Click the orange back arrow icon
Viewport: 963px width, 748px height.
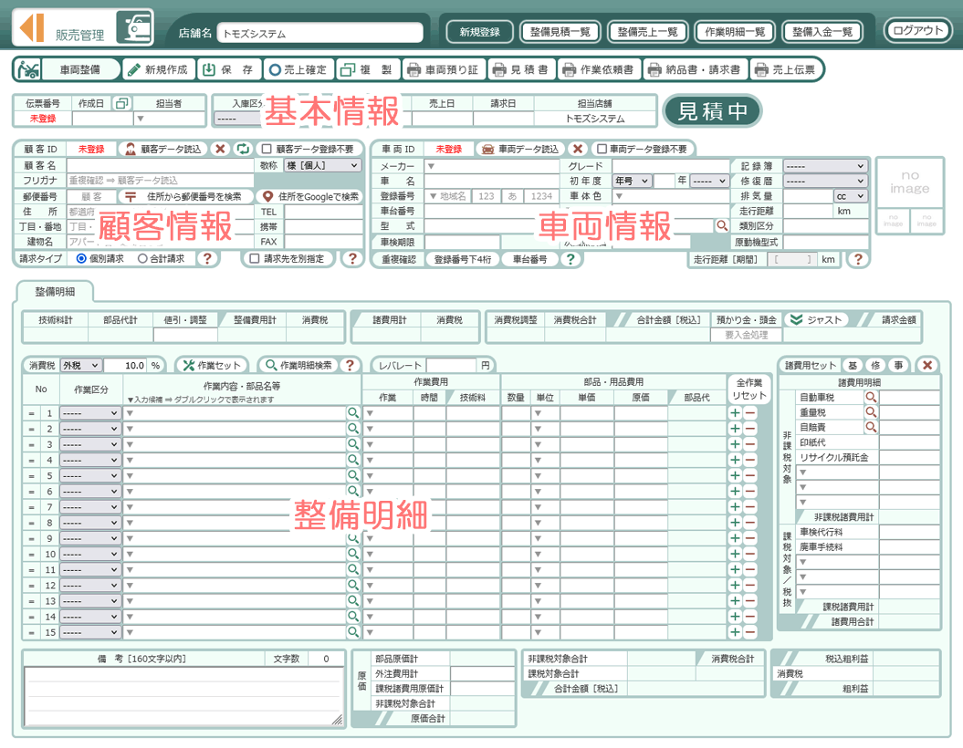(31, 28)
